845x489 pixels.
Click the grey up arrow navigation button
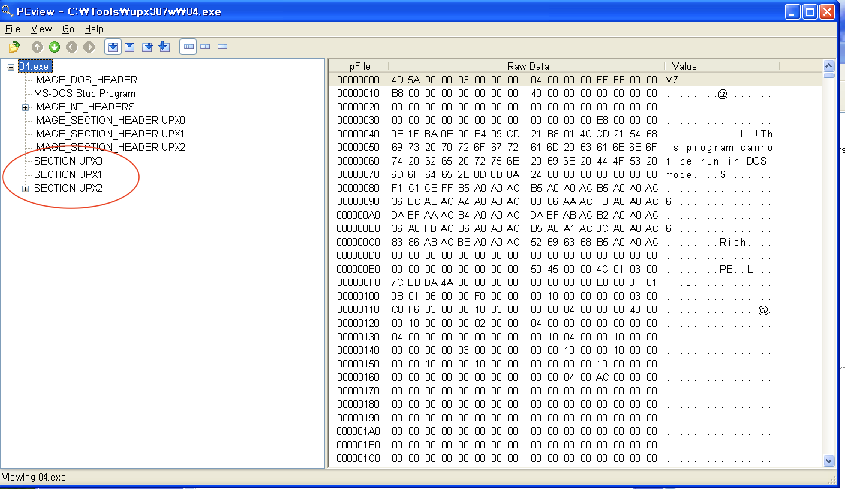pyautogui.click(x=37, y=47)
